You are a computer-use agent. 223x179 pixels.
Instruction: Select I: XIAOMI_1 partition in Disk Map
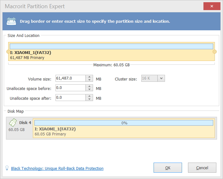pos(124,128)
